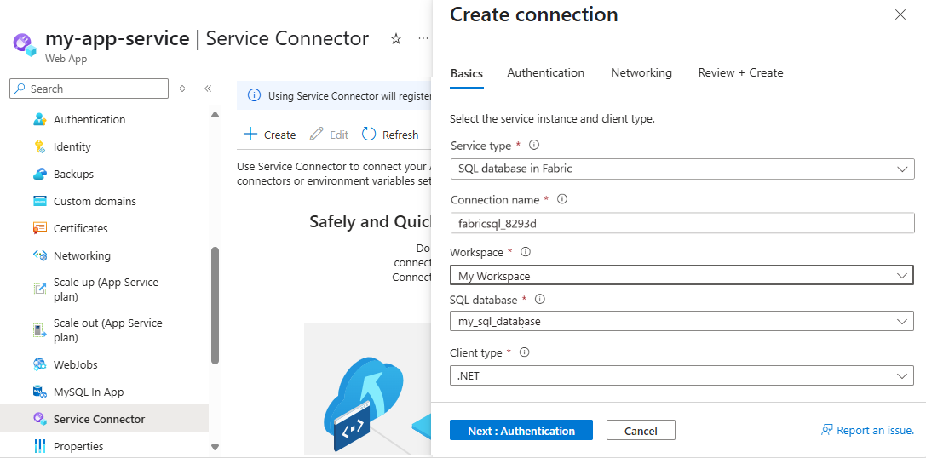The image size is (926, 458).
Task: Click the Certificates icon in sidebar
Action: point(39,228)
